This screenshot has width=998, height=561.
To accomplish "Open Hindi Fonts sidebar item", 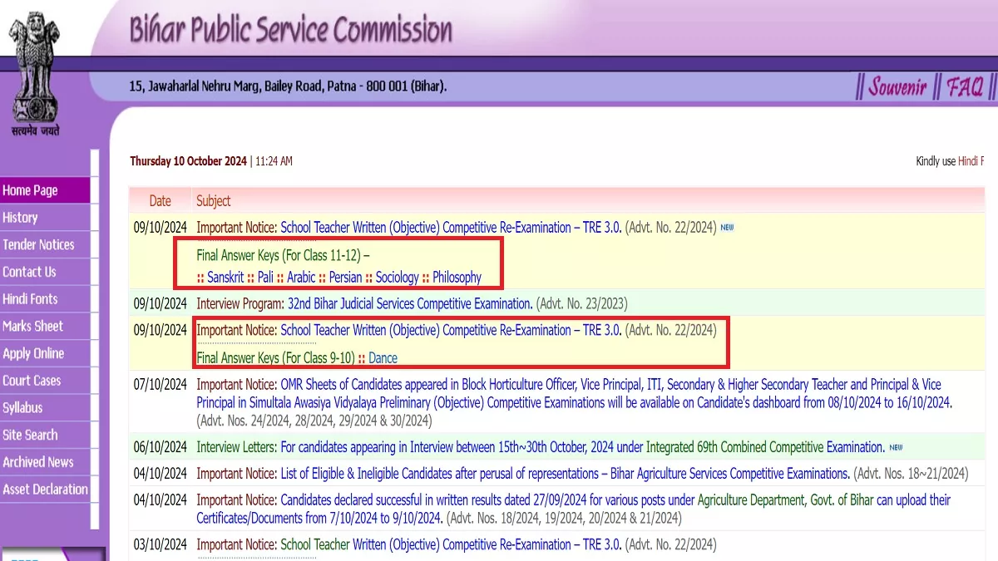I will pyautogui.click(x=46, y=299).
